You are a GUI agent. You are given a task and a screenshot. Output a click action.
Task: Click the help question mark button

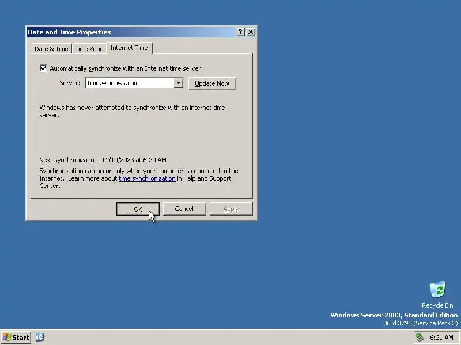coord(240,32)
